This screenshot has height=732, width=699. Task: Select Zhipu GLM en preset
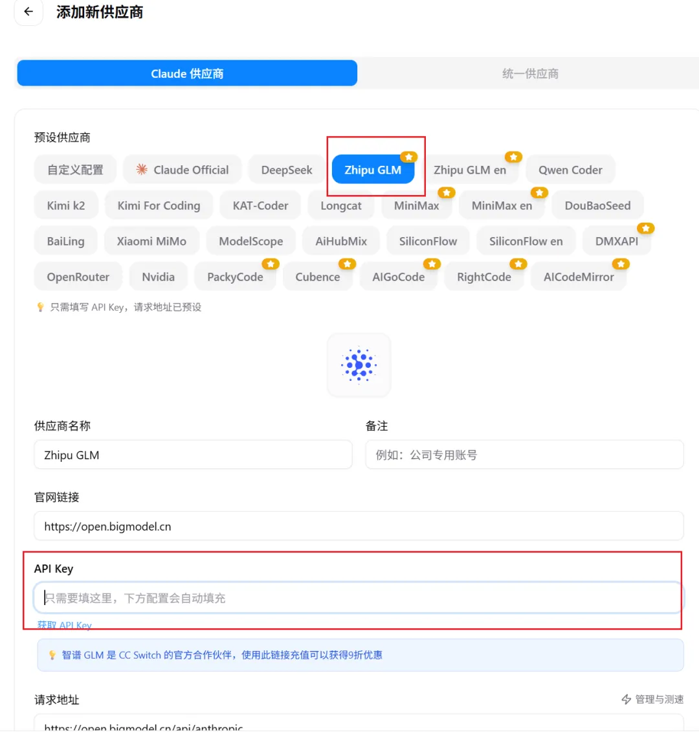(x=470, y=170)
